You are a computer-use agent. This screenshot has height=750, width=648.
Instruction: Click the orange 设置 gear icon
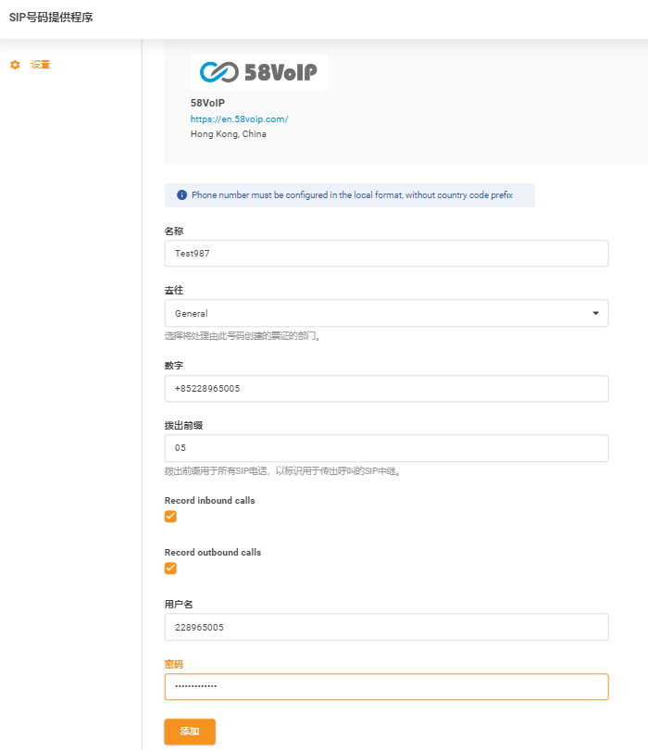click(x=13, y=65)
